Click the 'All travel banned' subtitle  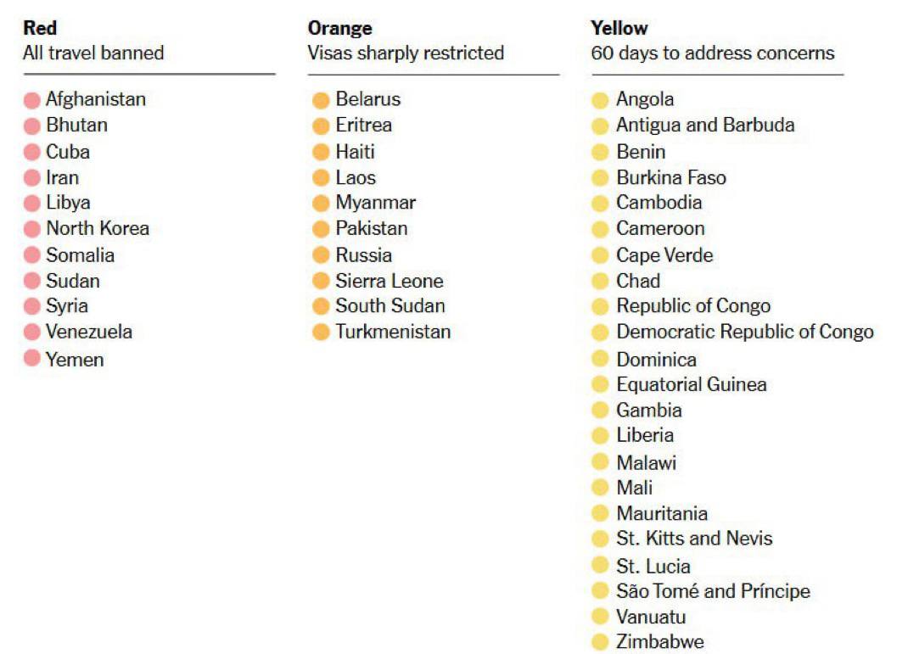[94, 53]
